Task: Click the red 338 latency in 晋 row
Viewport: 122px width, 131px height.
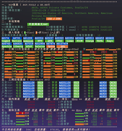Action: tap(92, 52)
